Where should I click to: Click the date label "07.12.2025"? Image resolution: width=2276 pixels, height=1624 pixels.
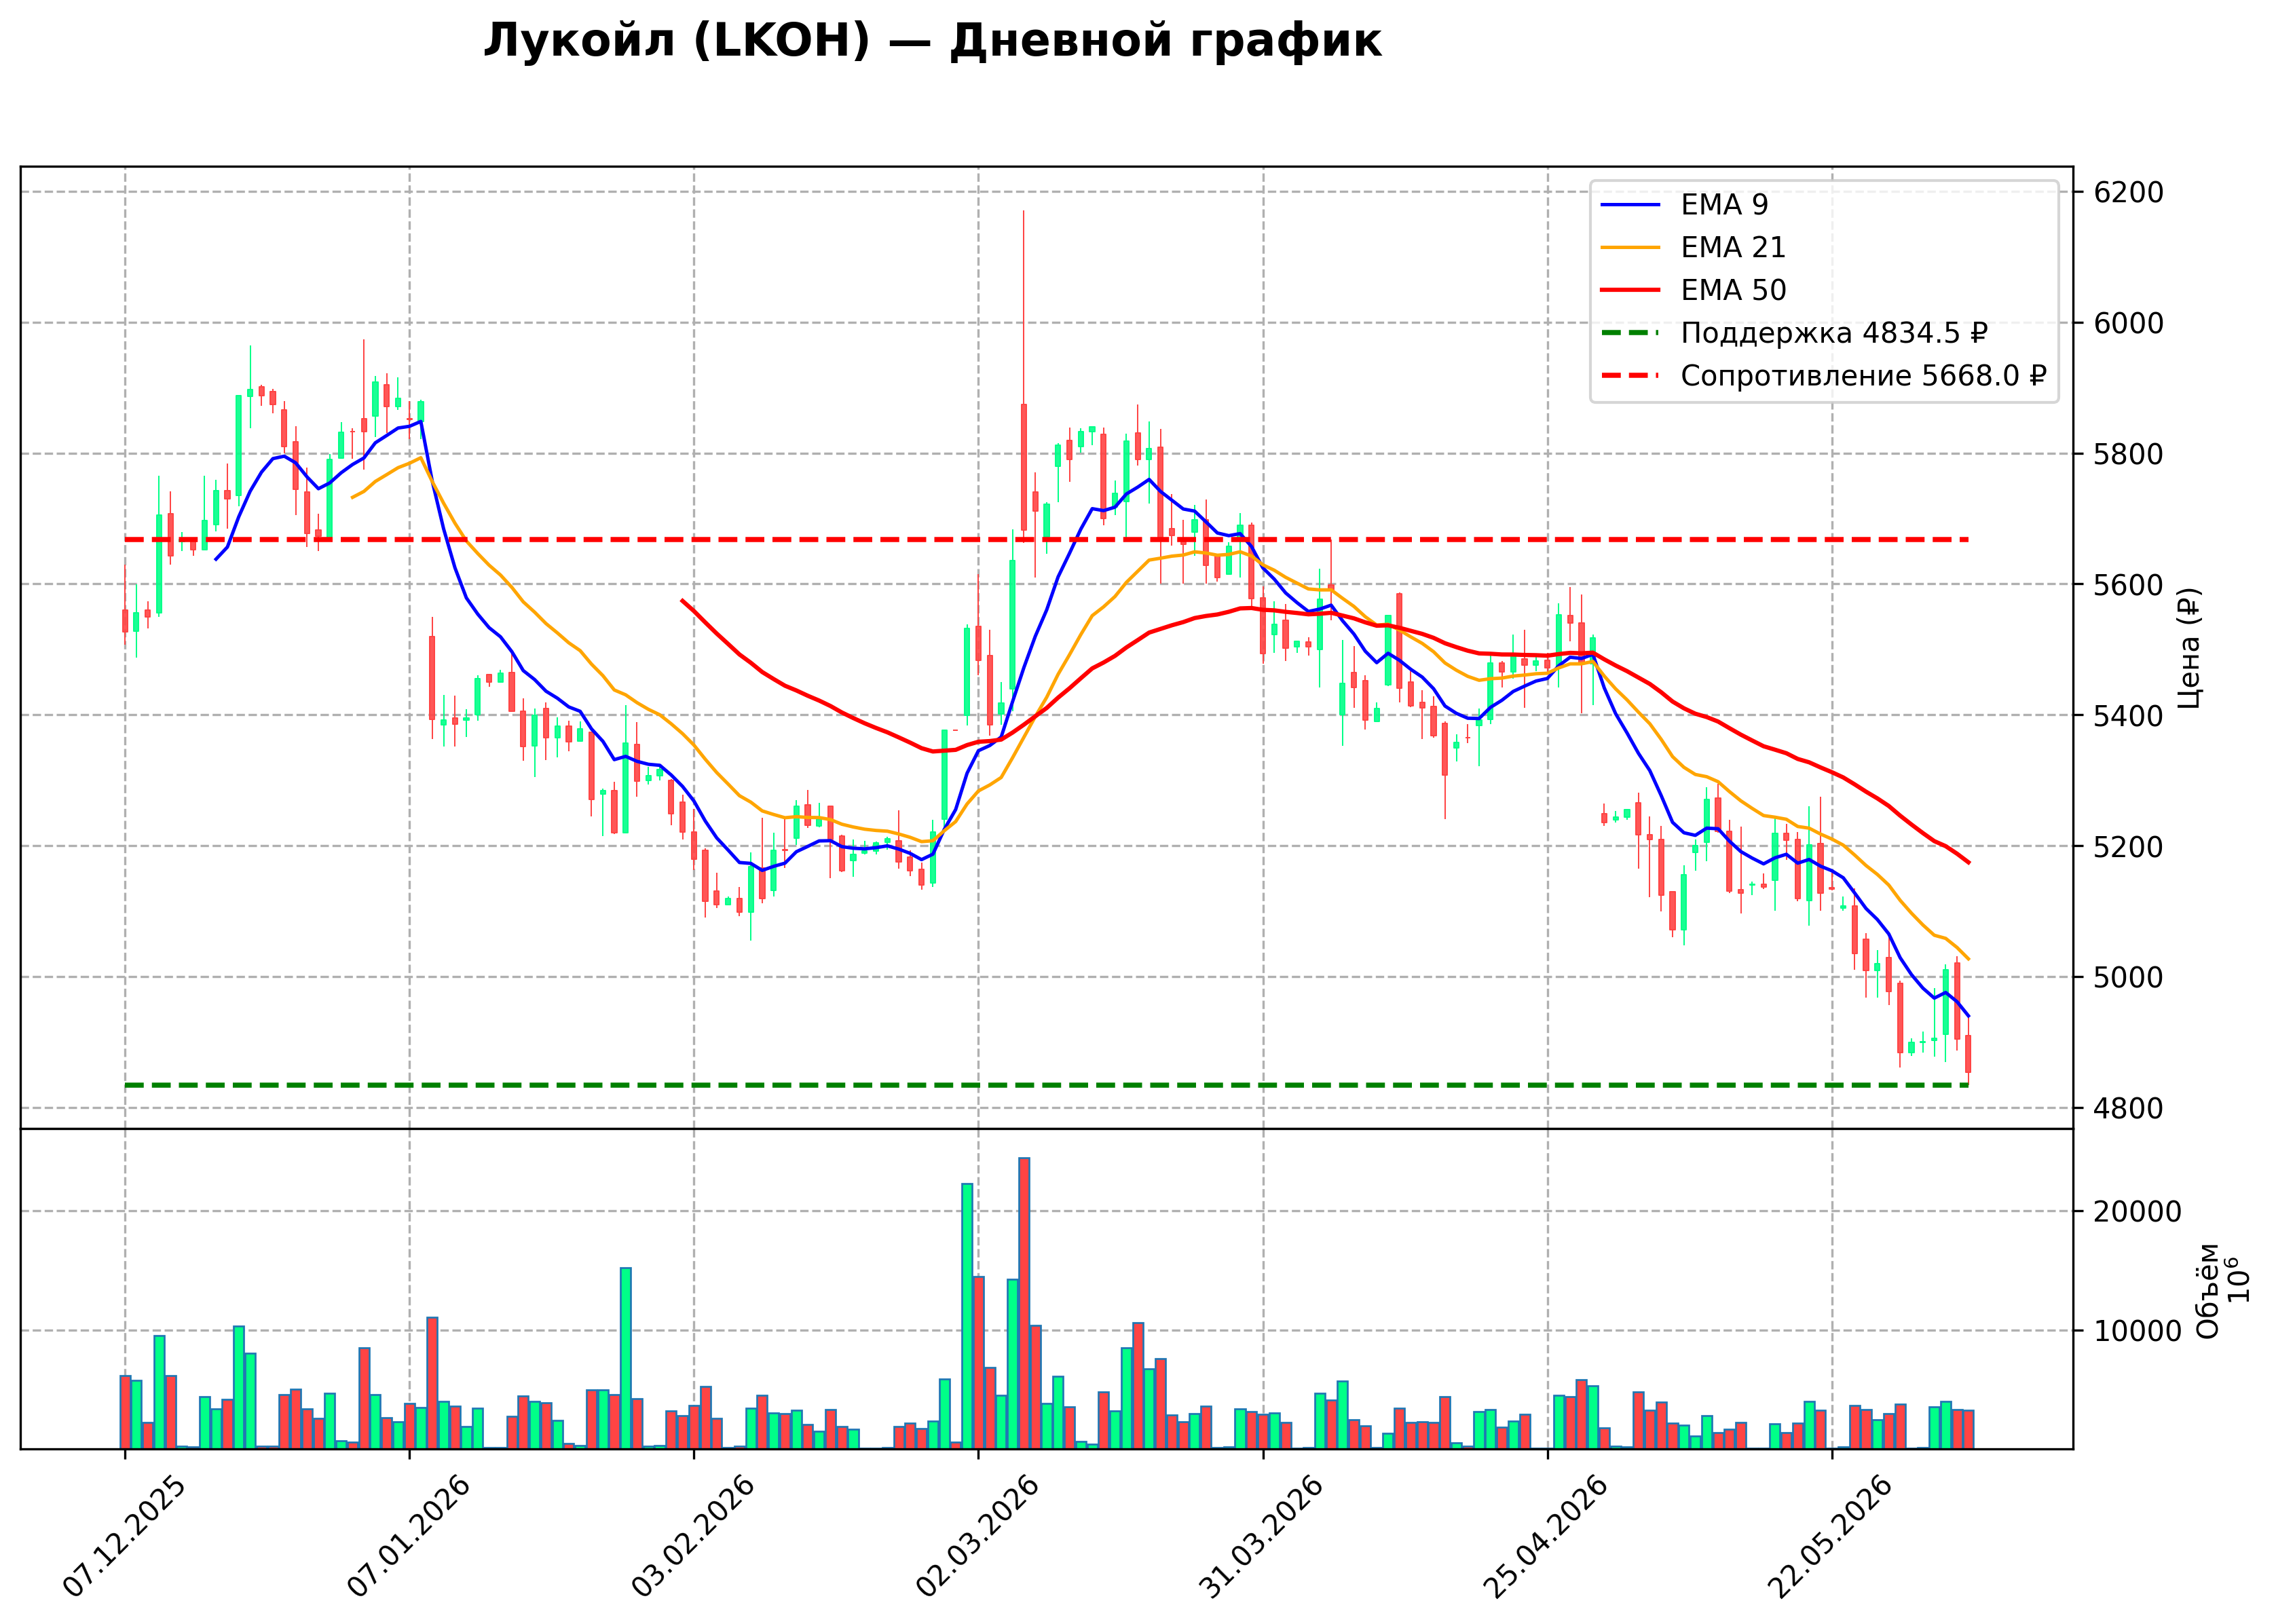[124, 1538]
